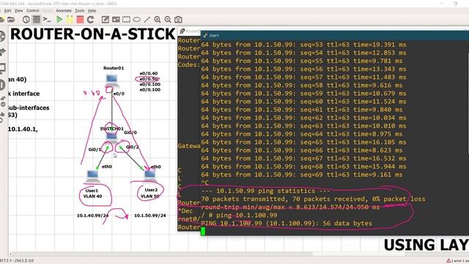Click the '10.1.50.99 ping statistics' line
The height and width of the screenshot is (264, 469).
click(265, 191)
